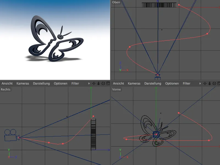Open Ansicht menu in Vorne viewport
Viewport: 220px width, 165px height.
pos(119,84)
